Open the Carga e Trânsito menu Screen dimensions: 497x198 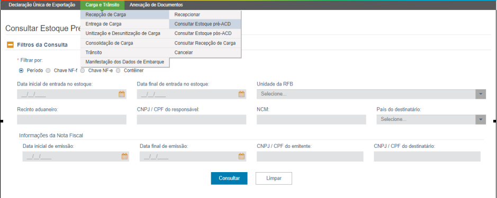point(102,5)
